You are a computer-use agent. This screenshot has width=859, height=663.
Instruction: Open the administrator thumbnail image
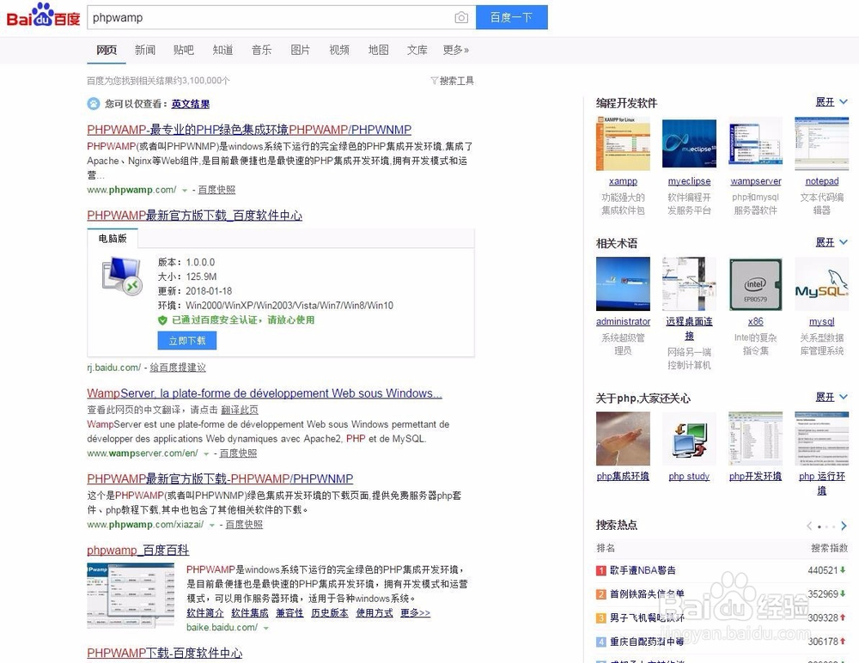coord(623,283)
